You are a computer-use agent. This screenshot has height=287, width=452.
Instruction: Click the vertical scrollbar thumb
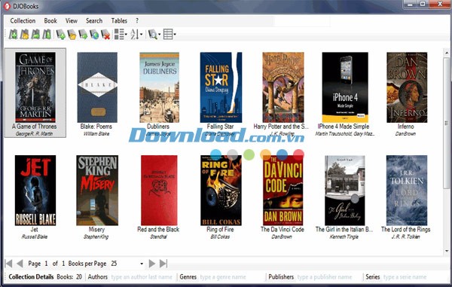(447, 123)
